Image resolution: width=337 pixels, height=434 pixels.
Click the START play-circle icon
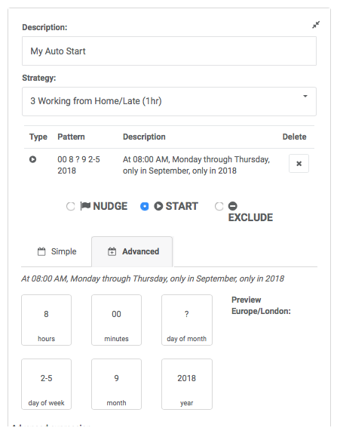[158, 206]
